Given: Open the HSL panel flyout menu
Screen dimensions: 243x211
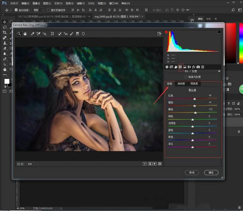Looking at the screenshot, I should (219, 71).
